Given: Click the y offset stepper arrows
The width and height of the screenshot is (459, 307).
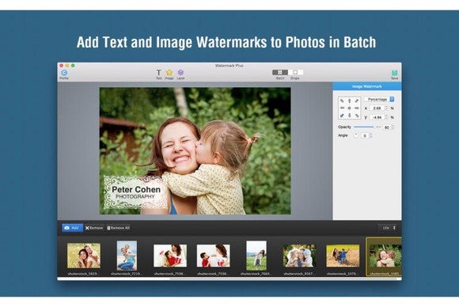Looking at the screenshot, I should pos(387,117).
